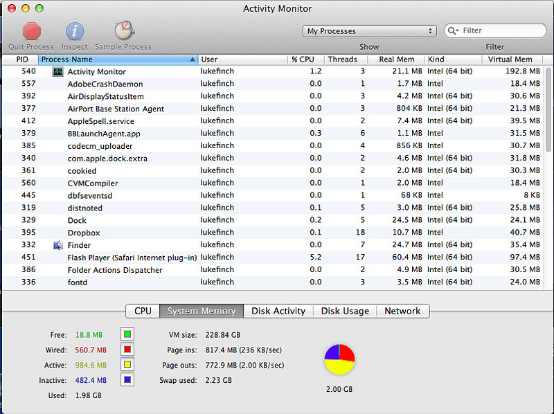Open the Disk Usage tab
This screenshot has height=414, width=554.
pos(345,311)
